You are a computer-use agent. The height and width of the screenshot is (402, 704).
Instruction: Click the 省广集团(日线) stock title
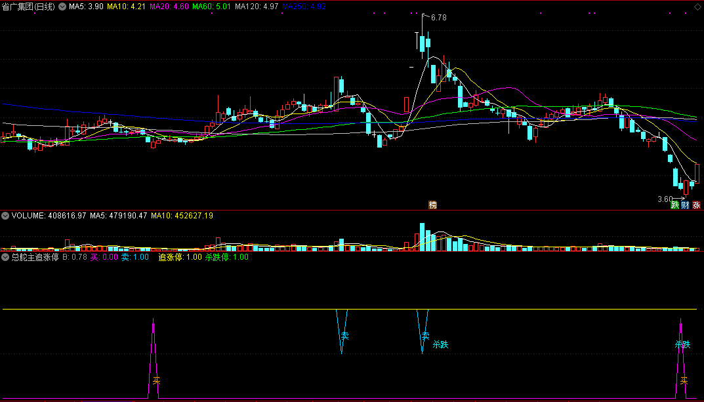pos(29,7)
